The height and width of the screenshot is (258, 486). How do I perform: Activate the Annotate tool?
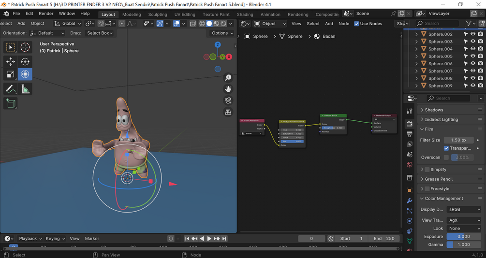coord(11,89)
